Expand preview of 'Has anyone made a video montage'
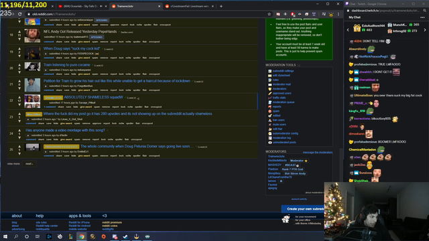The width and height of the screenshot is (429, 241). point(27,135)
